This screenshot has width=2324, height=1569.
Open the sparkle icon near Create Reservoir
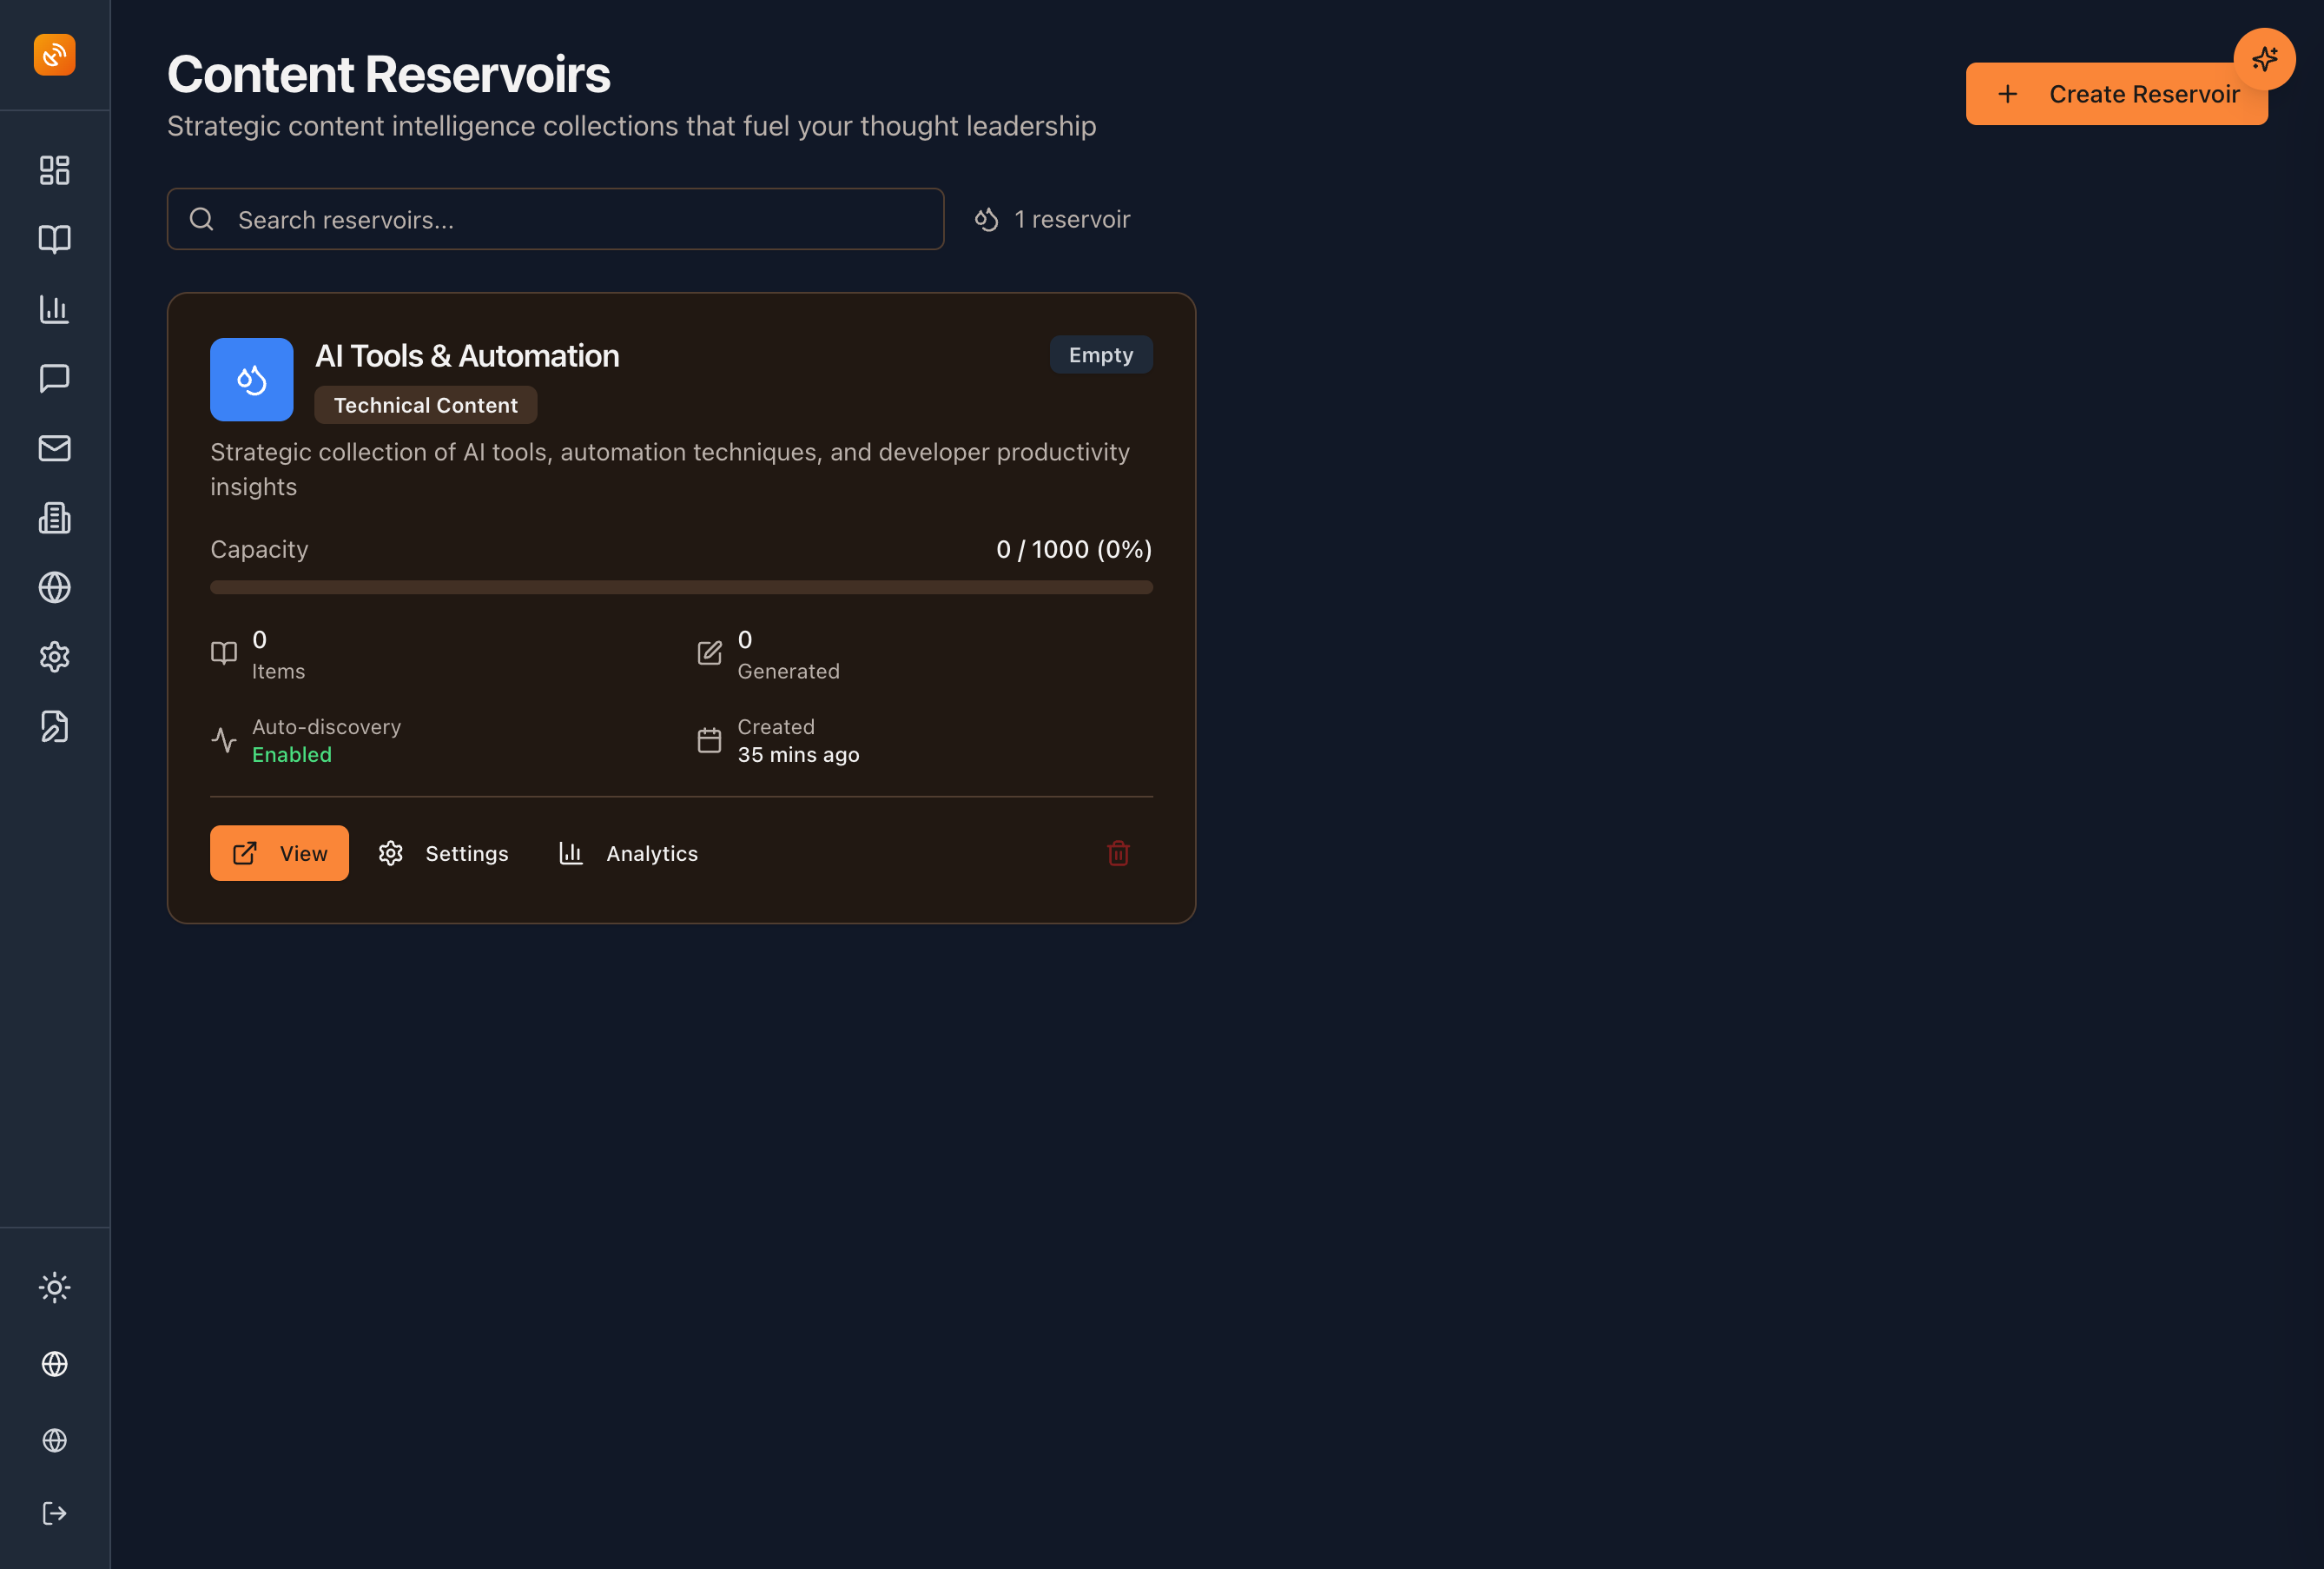pos(2265,58)
